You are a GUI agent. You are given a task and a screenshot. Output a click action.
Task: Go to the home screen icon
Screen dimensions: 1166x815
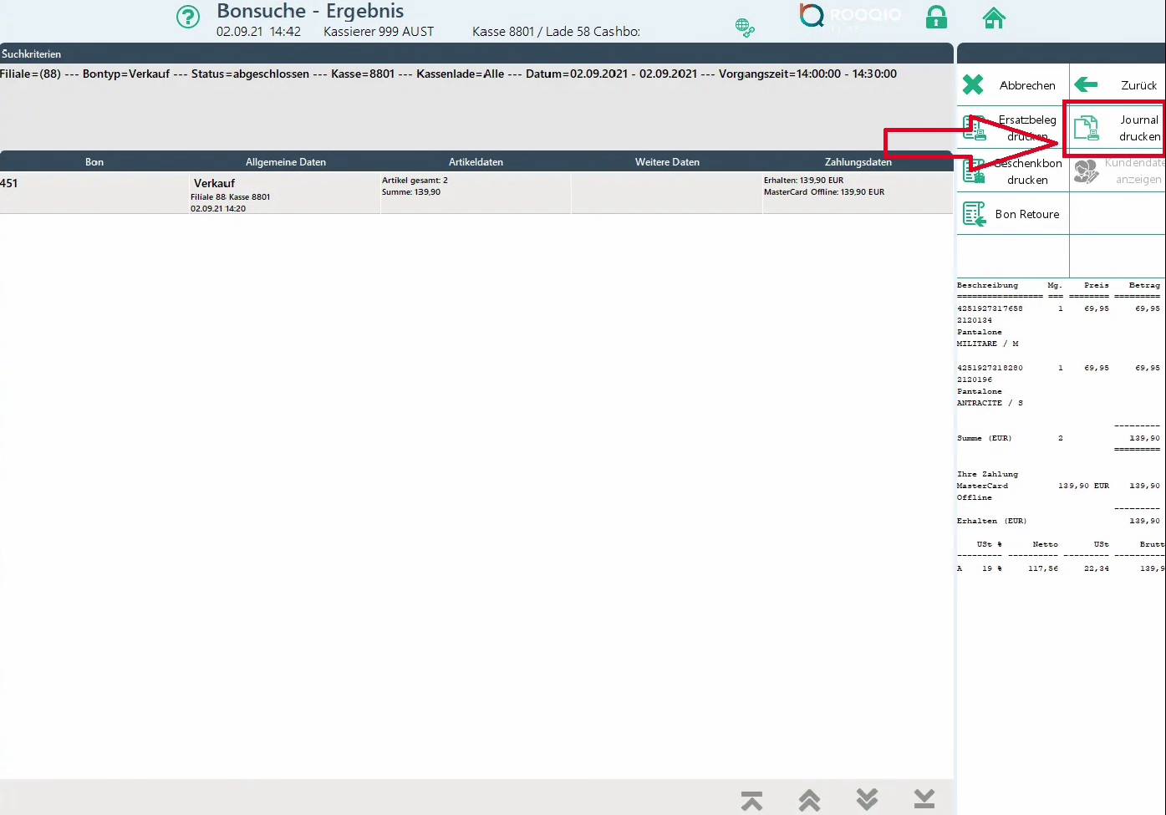tap(993, 18)
